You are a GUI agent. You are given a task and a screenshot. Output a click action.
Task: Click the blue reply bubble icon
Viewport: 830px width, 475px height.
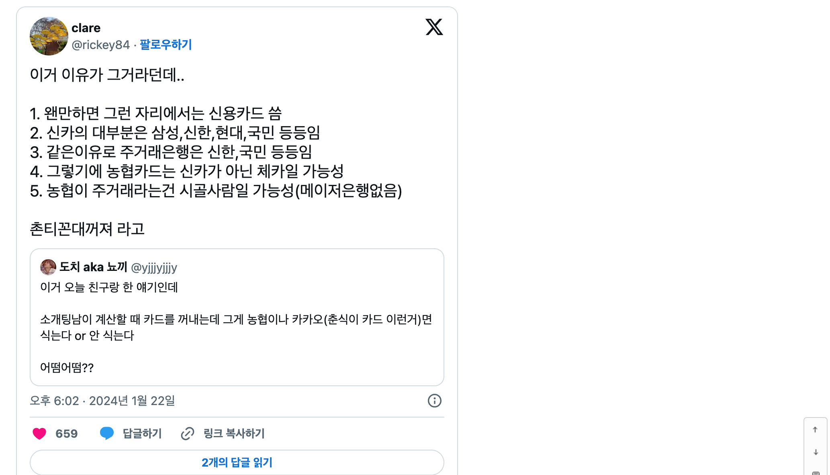106,433
